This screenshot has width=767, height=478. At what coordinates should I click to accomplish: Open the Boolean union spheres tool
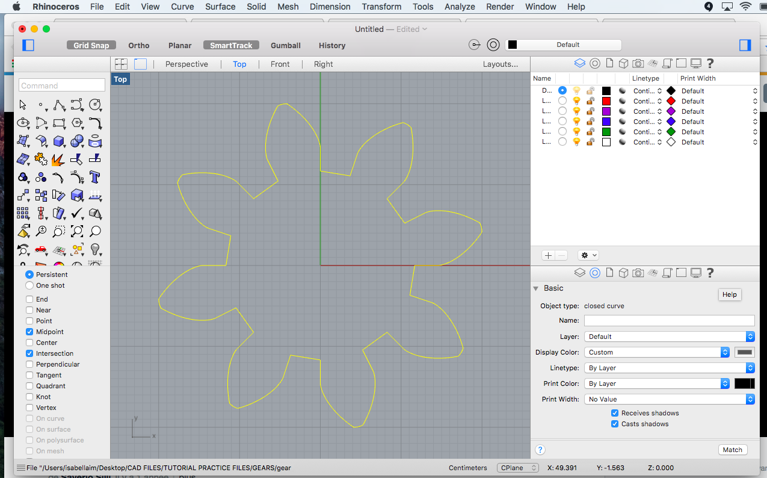click(x=77, y=141)
